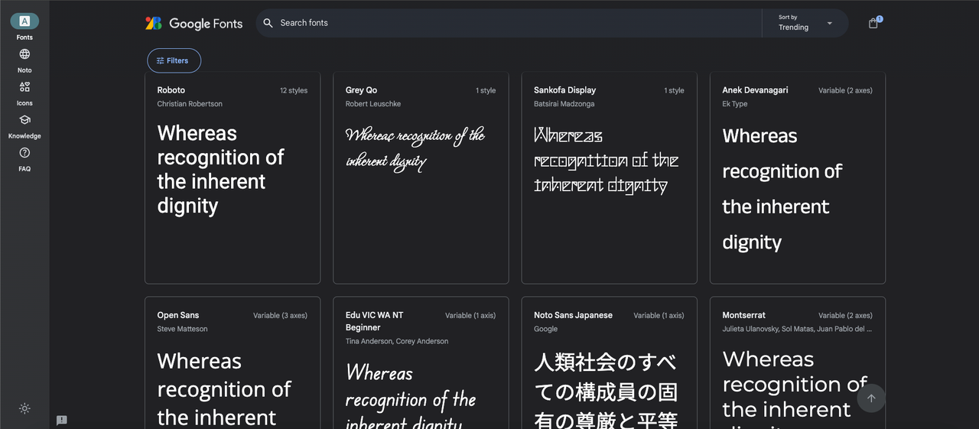Click the scroll-to-top arrow button
The height and width of the screenshot is (429, 979).
[x=871, y=398]
